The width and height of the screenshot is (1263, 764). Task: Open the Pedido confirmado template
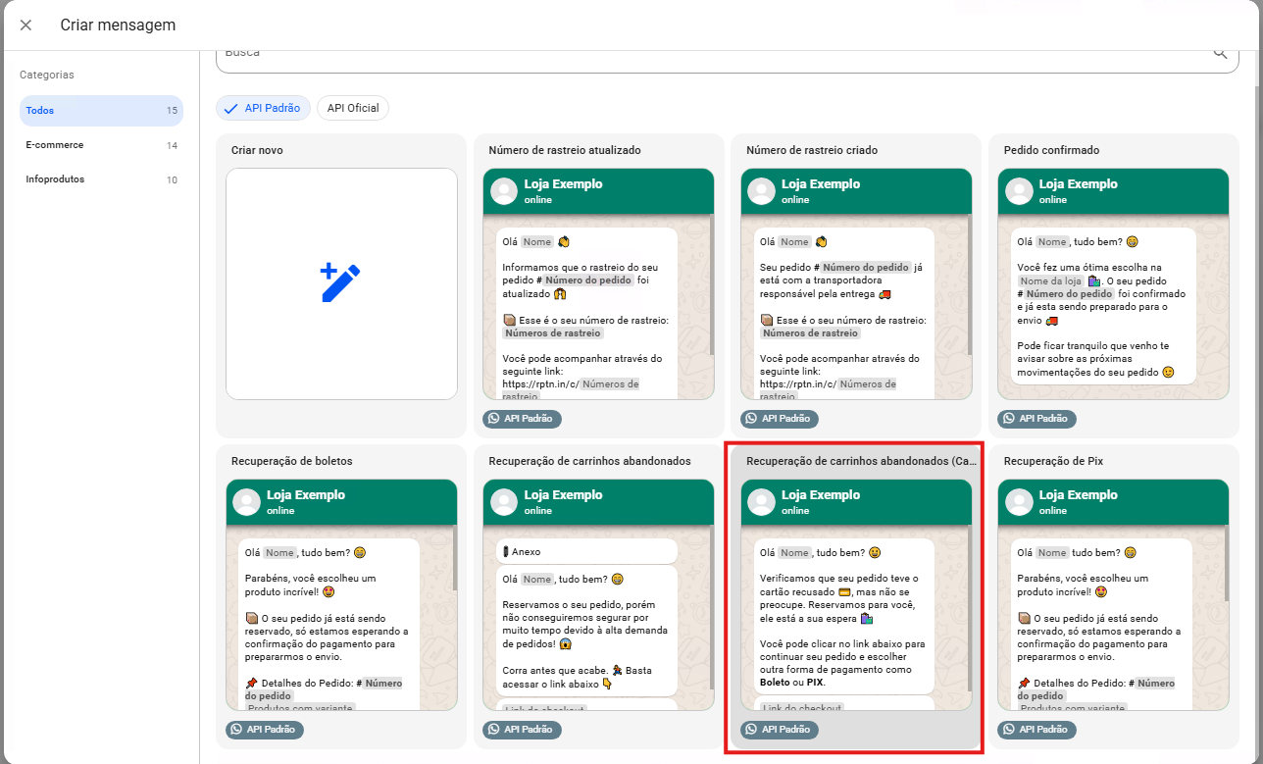tap(1113, 284)
